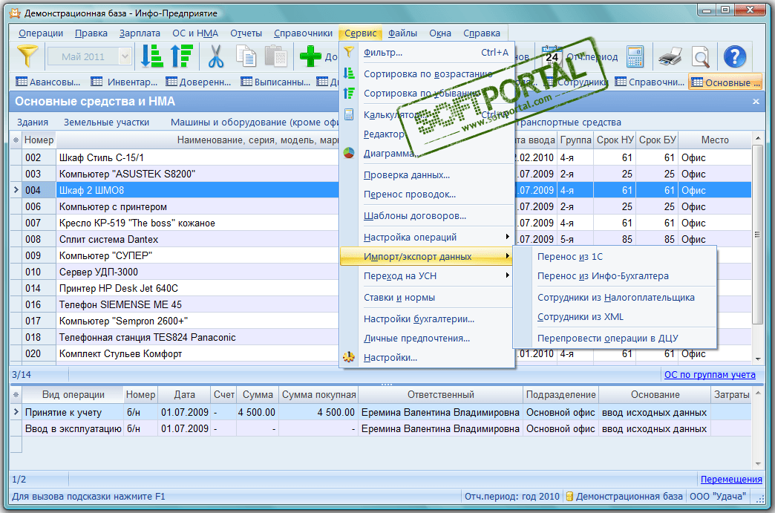Viewport: 775px width, 513px height.
Task: Open Импорт/экспорт данных submenu item
Action: 427,257
